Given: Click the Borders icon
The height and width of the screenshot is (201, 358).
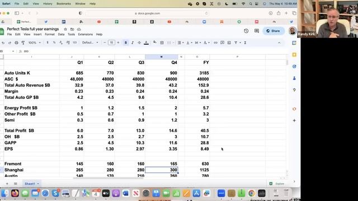Looking at the screenshot, I should click(162, 42).
